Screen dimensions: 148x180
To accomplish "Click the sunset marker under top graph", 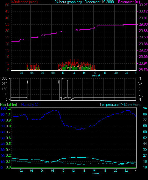I will pos(96,75).
